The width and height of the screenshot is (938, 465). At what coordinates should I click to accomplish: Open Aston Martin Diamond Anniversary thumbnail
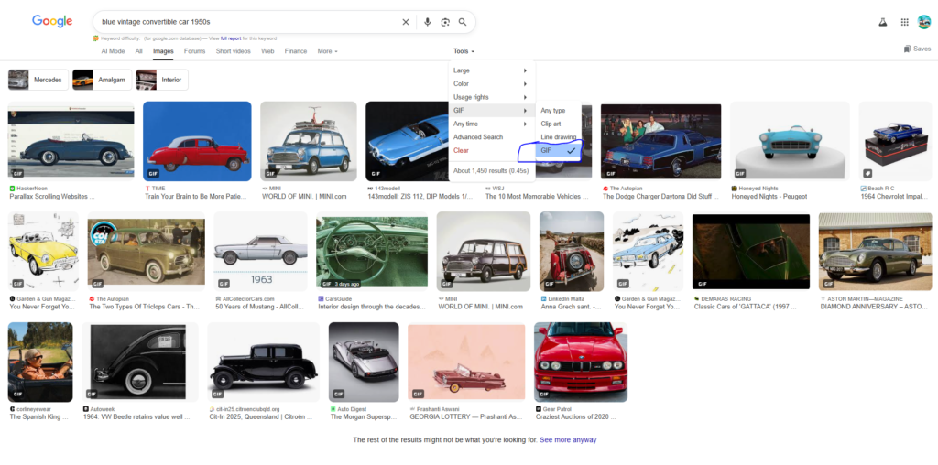coord(875,251)
